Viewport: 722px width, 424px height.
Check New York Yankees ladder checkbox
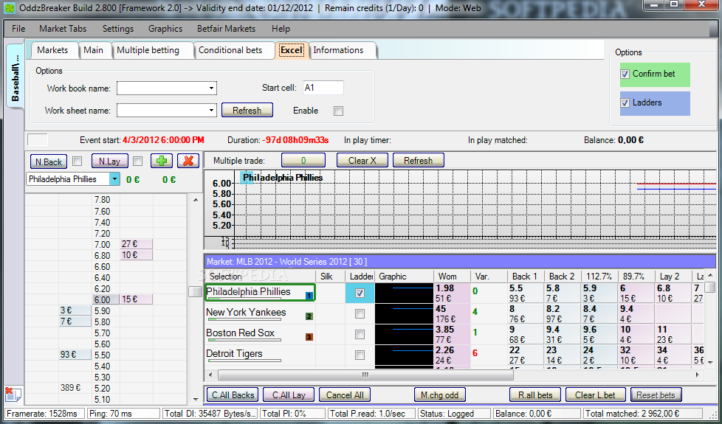(x=360, y=313)
